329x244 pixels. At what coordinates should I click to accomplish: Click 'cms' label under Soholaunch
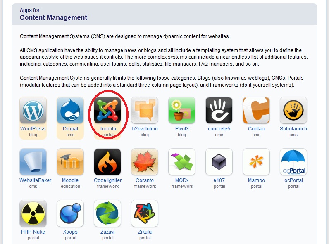pyautogui.click(x=293, y=135)
